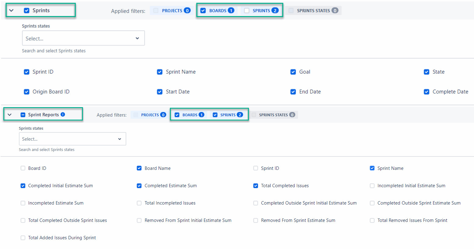474x249 pixels.
Task: Uncheck the Complete Date field
Action: coord(426,92)
